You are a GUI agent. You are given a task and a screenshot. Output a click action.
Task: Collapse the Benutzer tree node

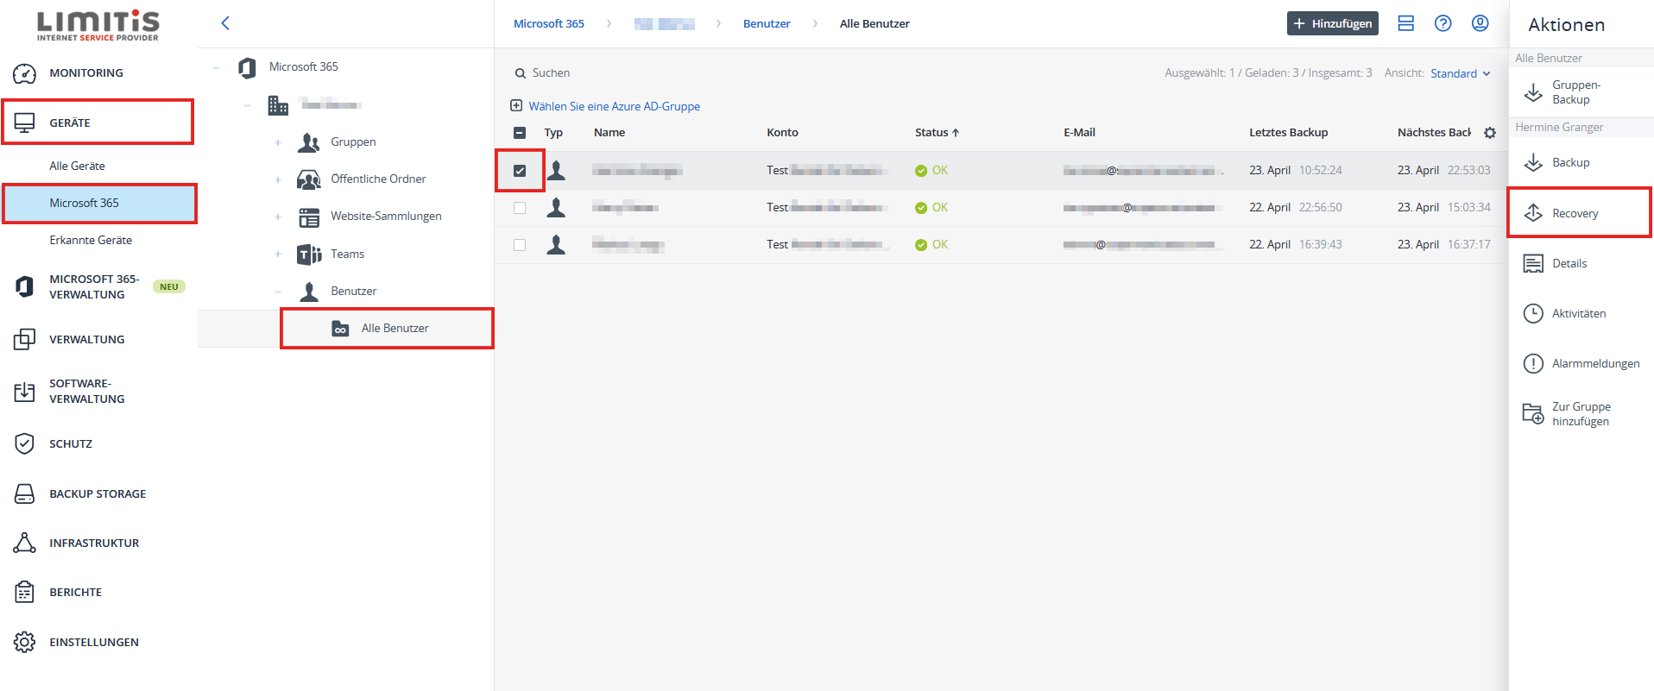pos(278,292)
